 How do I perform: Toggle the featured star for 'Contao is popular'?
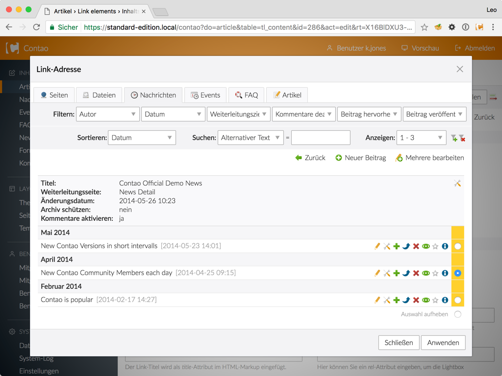click(435, 300)
